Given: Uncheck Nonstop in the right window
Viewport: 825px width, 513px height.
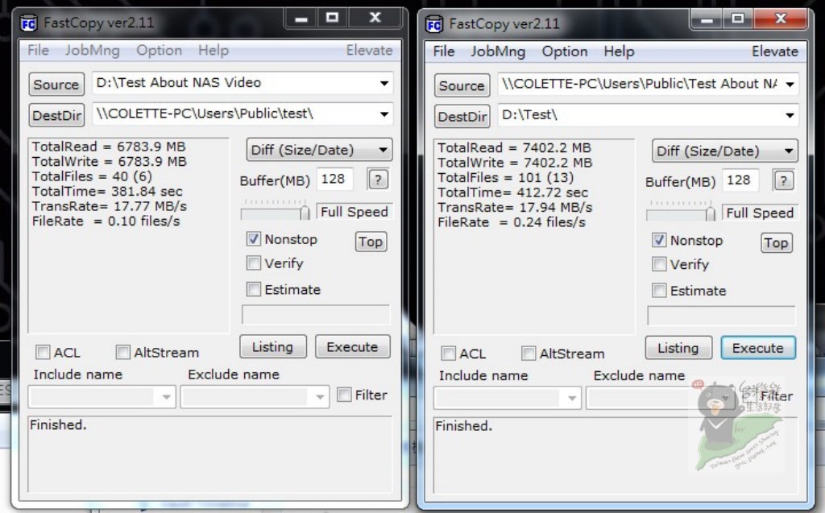Looking at the screenshot, I should (x=659, y=240).
